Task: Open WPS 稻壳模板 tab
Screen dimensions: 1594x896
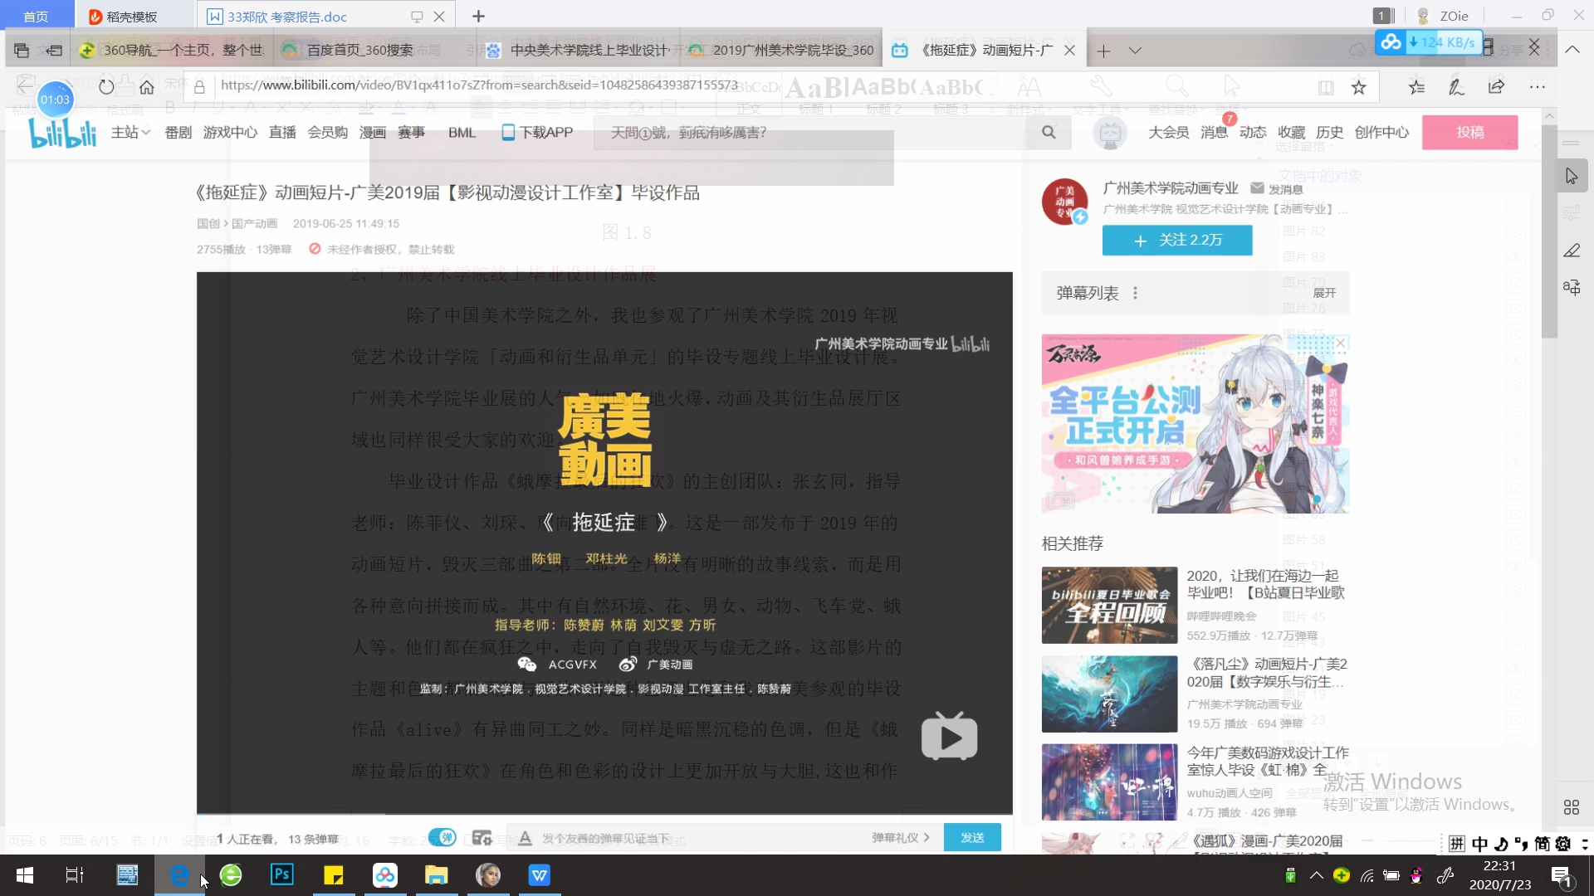Action: pyautogui.click(x=132, y=17)
